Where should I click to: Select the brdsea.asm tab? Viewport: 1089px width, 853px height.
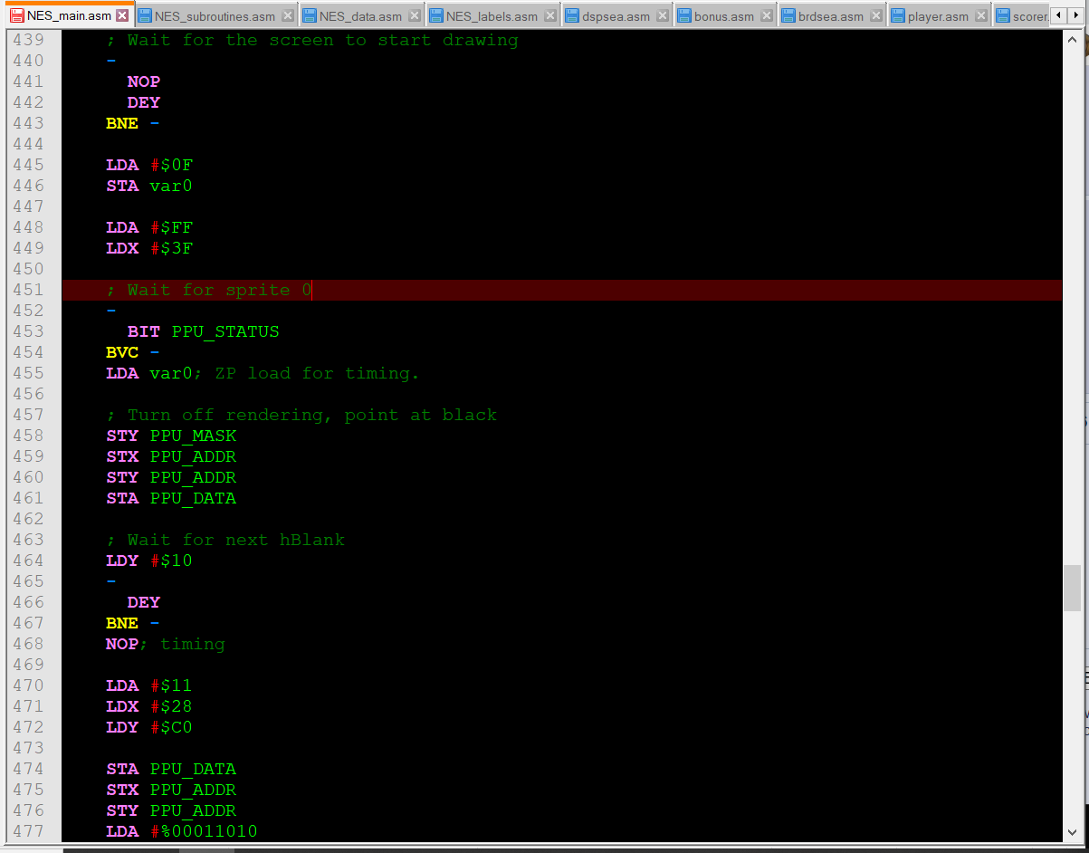(x=830, y=16)
